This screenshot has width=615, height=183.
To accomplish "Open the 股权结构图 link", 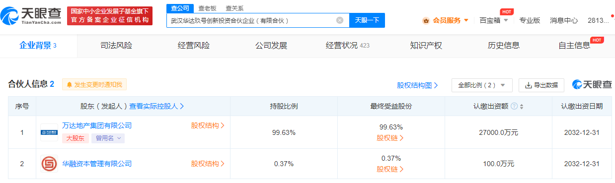I will (x=417, y=85).
